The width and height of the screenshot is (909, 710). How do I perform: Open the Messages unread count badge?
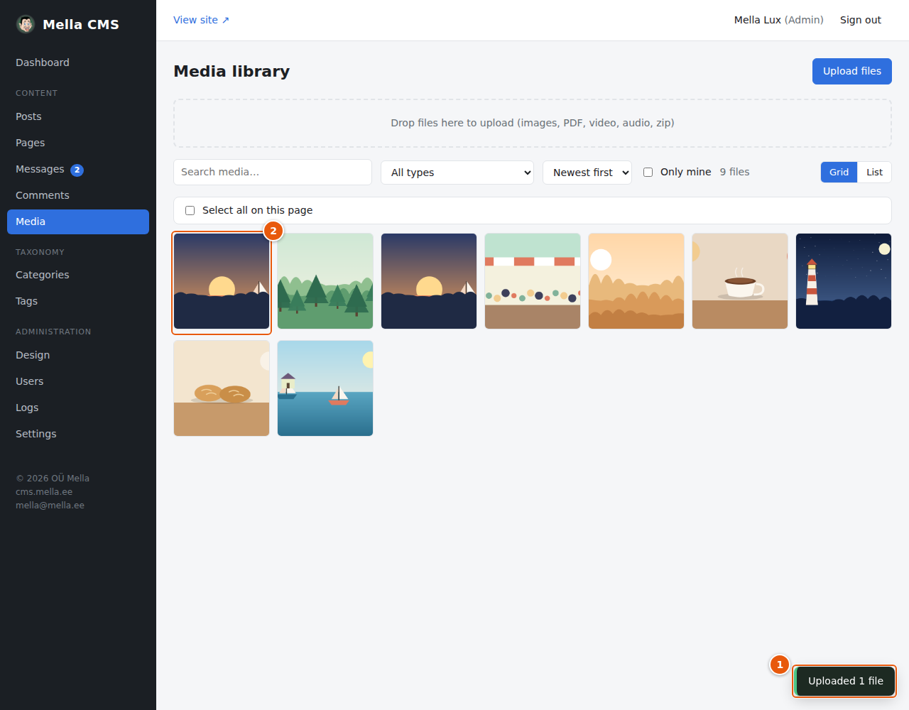click(77, 170)
